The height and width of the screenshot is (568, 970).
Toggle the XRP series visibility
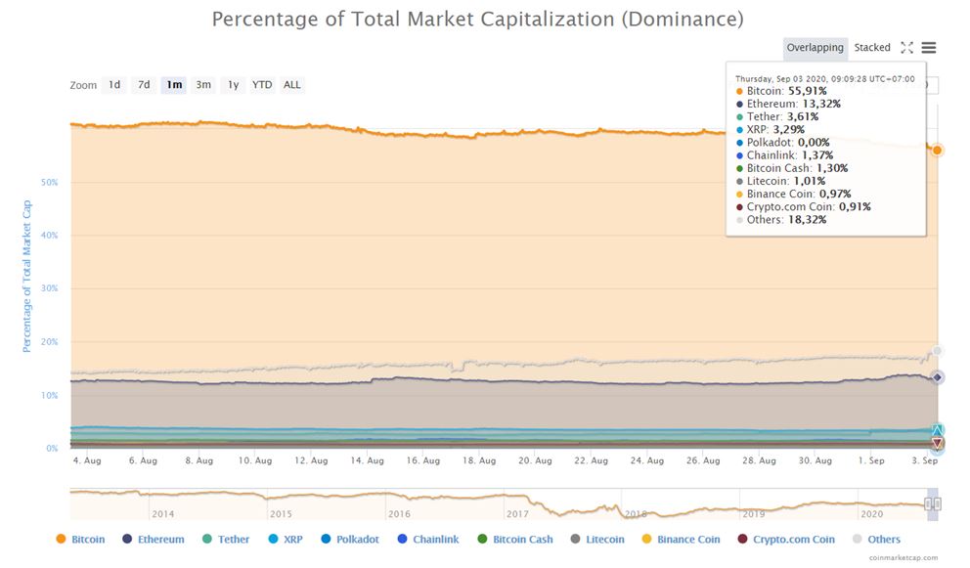point(286,539)
